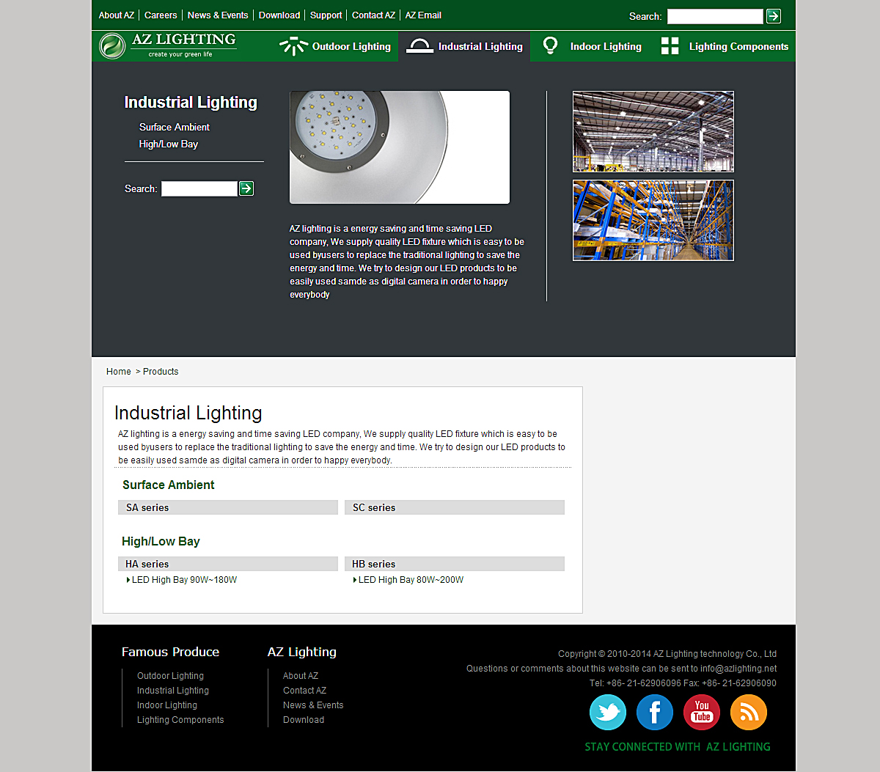Switch to the Lighting Components tab

(725, 46)
